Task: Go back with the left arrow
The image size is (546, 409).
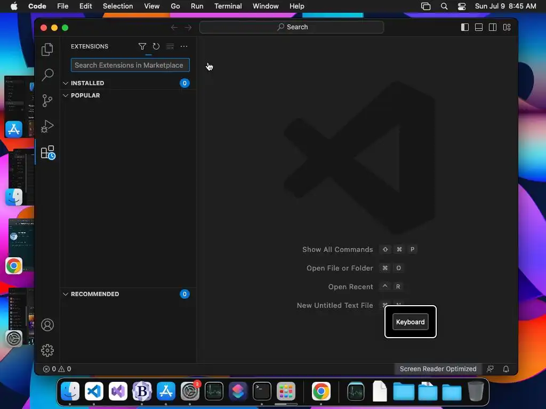Action: (174, 28)
